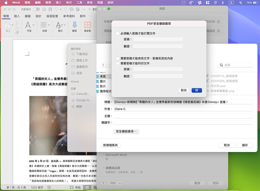Select 圖片 folder in file list

103,81
